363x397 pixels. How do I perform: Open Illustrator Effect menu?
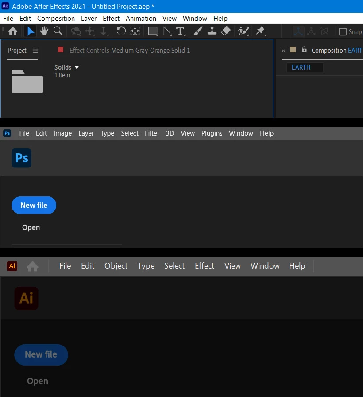click(205, 265)
